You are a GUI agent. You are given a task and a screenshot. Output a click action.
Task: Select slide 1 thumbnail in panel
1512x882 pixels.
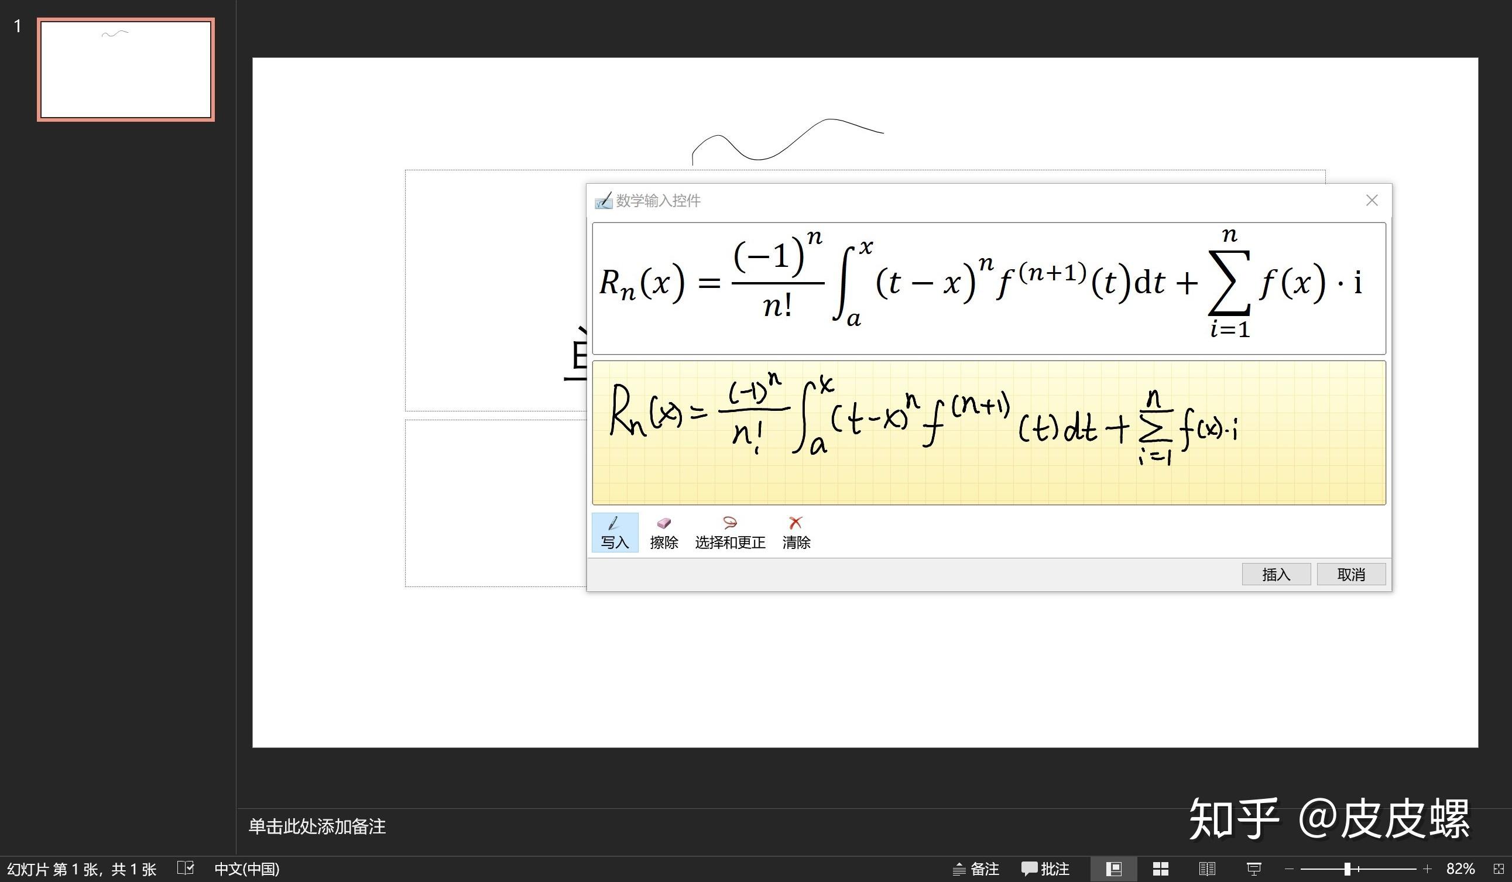[125, 70]
